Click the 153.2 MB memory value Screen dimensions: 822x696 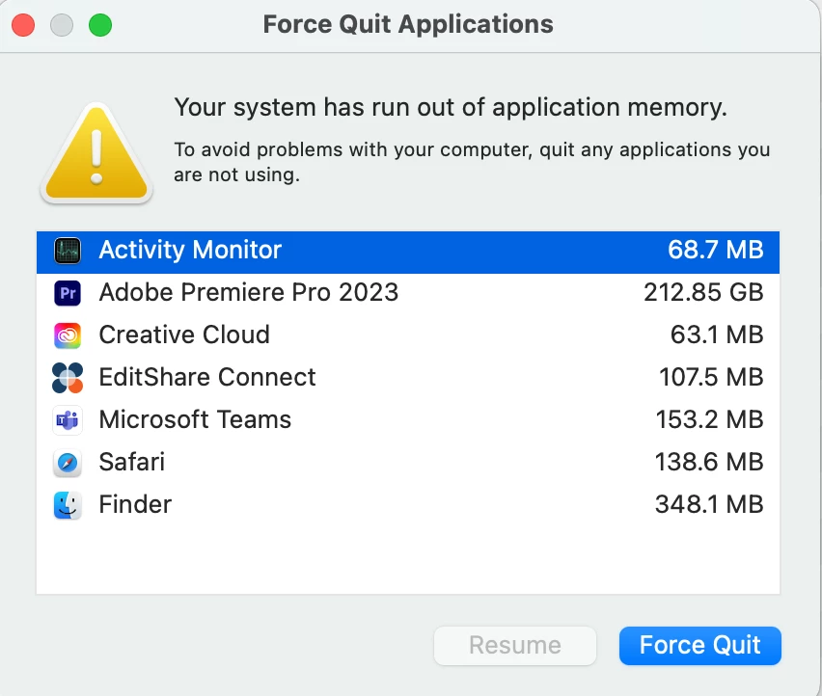click(709, 419)
